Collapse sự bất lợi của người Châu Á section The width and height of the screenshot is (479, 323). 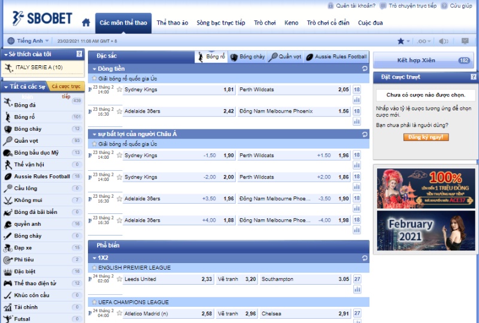coord(95,134)
